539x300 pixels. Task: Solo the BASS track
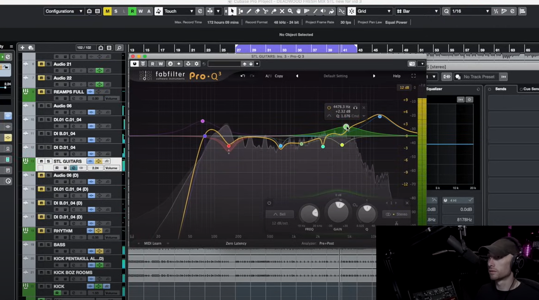pyautogui.click(x=48, y=245)
